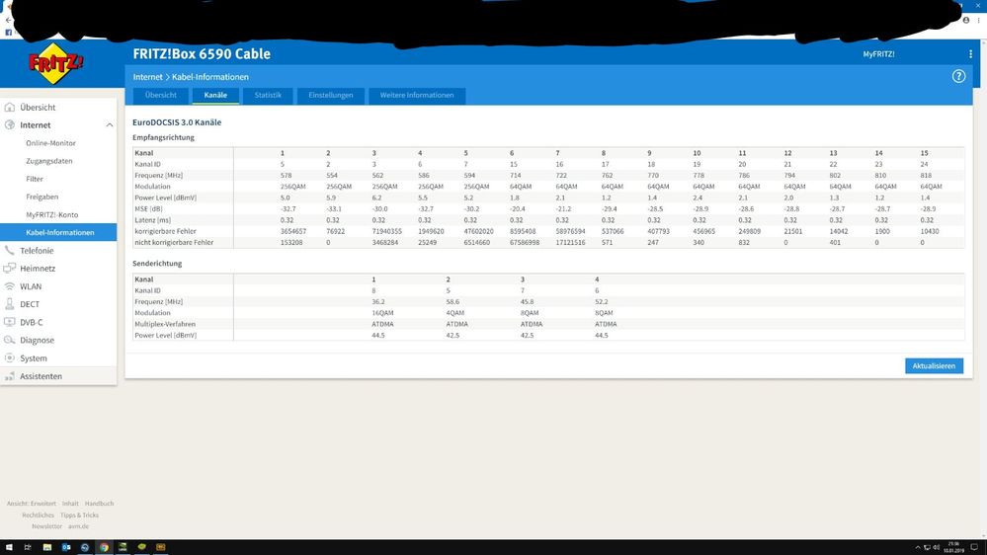Collapse the Internet sidebar section
Screen dimensions: 987x555
tap(110, 125)
